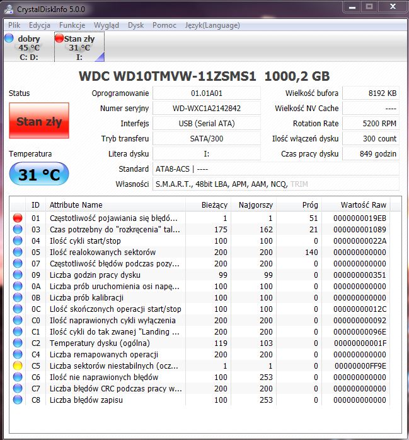The height and width of the screenshot is (440, 409).
Task: Click power-on hours field '849 godzin'
Action: pos(371,154)
